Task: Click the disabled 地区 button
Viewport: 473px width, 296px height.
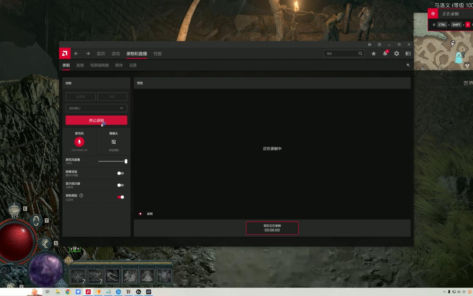Action: pyautogui.click(x=112, y=97)
